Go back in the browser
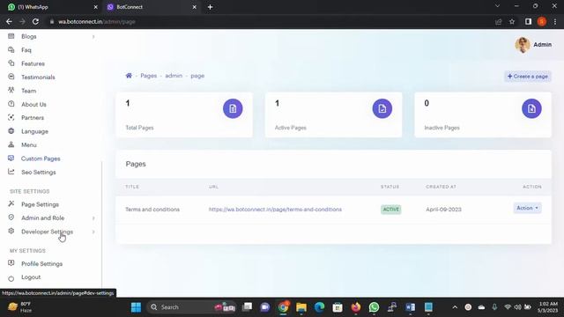This screenshot has height=317, width=564. 9,21
